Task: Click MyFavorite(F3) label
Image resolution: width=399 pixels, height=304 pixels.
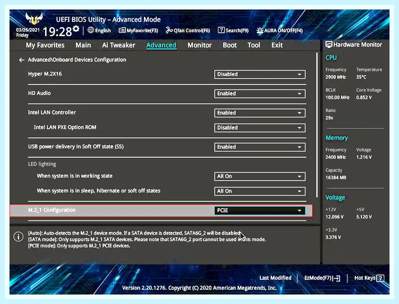Action: click(x=142, y=30)
